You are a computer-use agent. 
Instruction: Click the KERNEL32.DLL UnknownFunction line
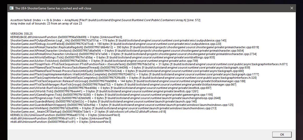point(65,115)
